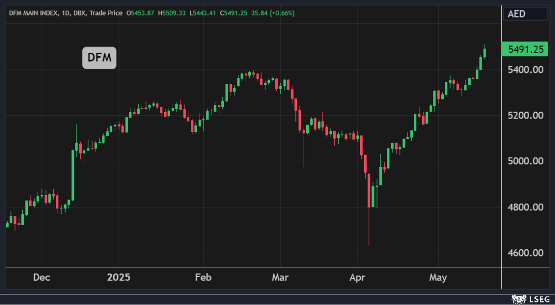
Task: Click the high price value 5509.33
Action: pyautogui.click(x=173, y=13)
